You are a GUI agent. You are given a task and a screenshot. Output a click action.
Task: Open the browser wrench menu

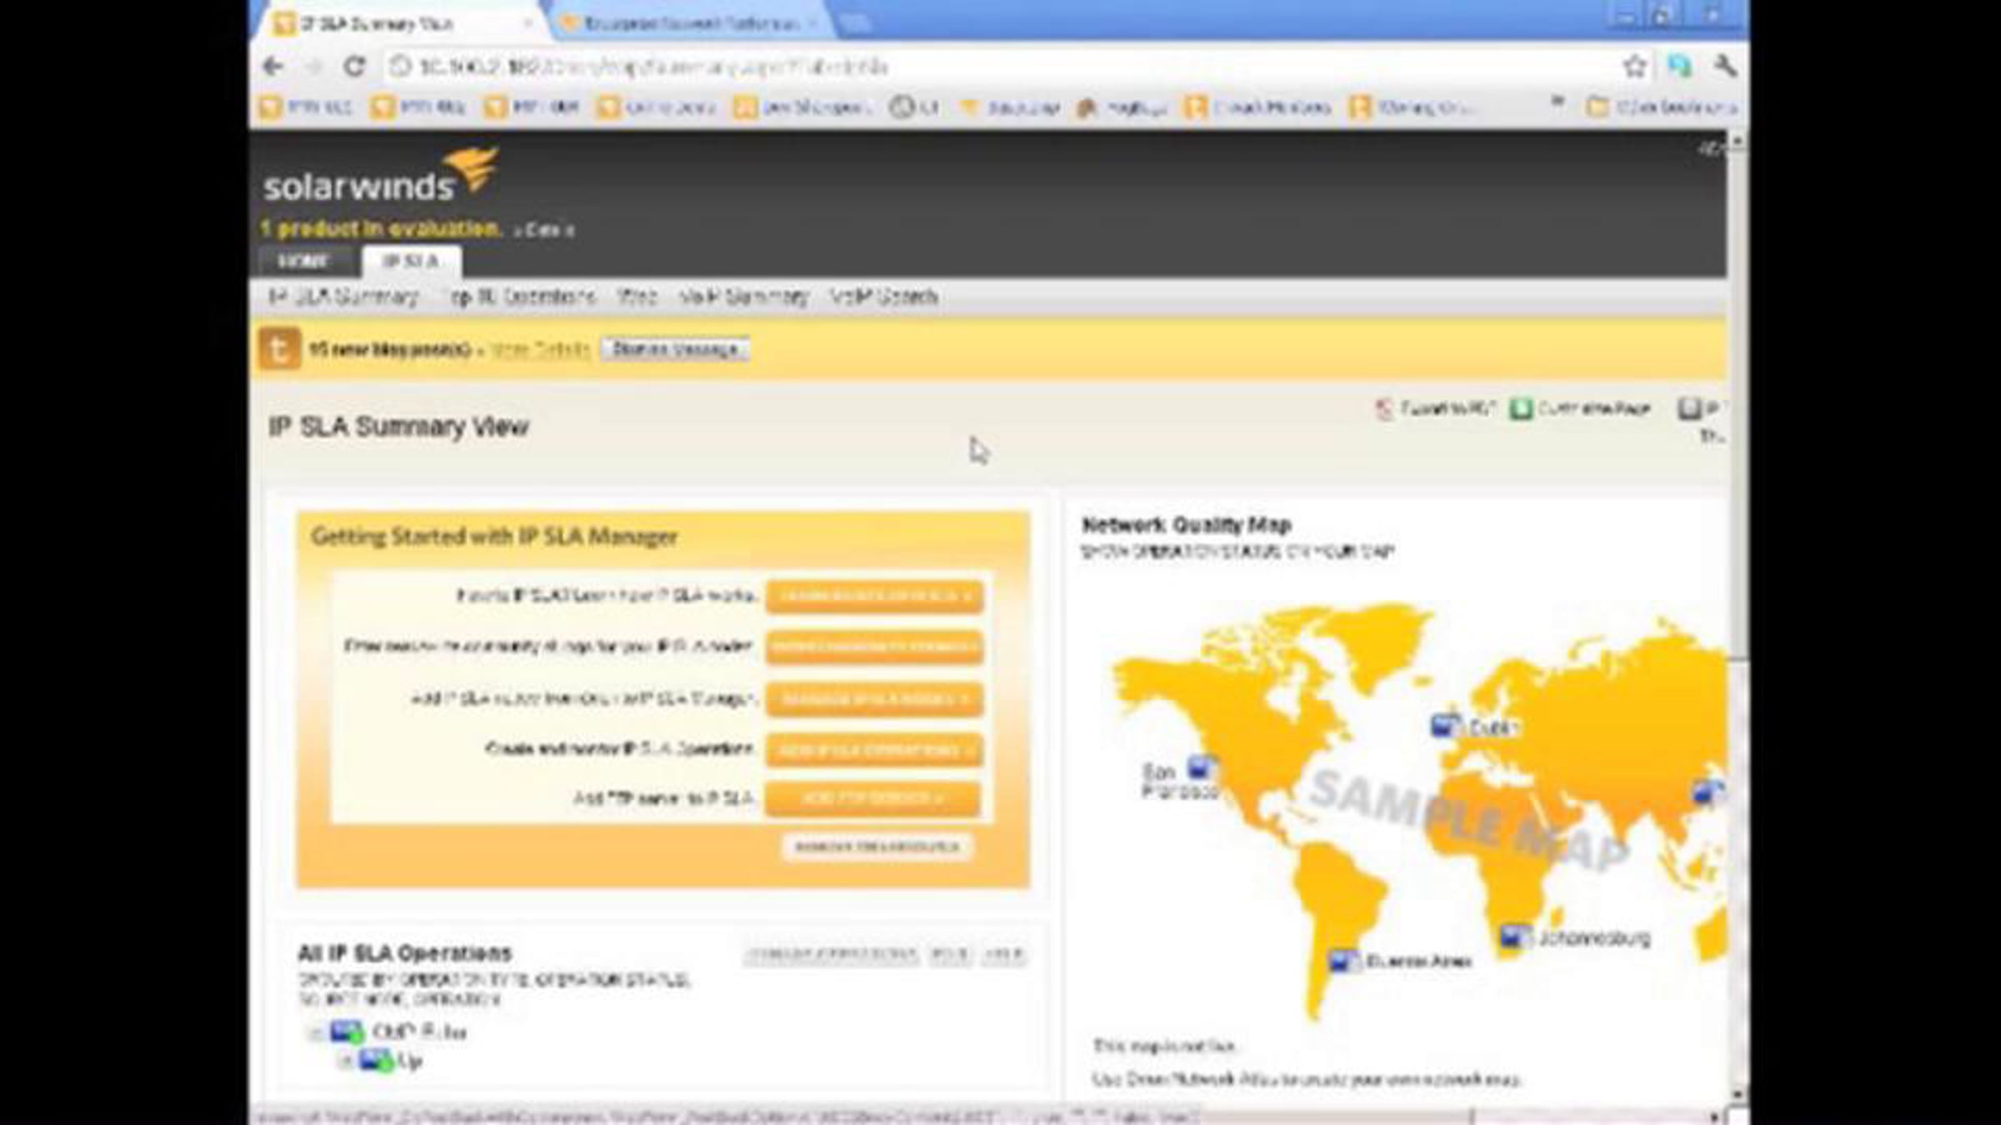tap(1724, 66)
